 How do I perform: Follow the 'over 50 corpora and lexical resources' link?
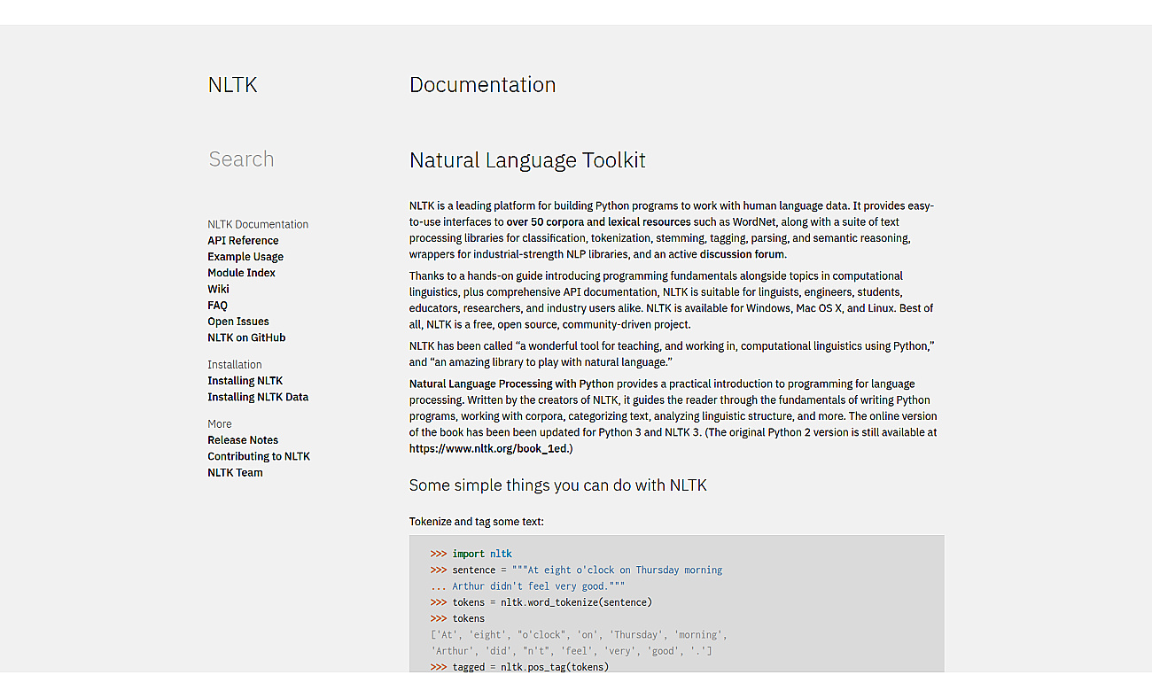(x=598, y=222)
